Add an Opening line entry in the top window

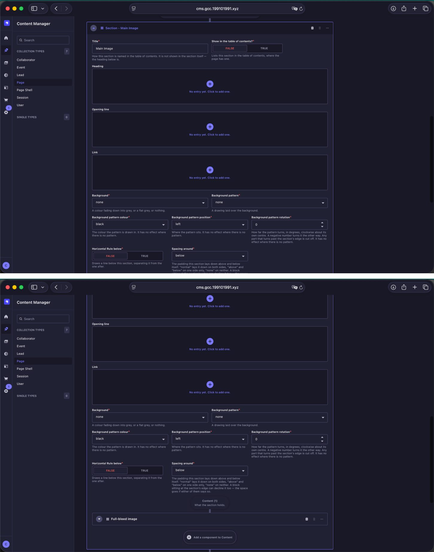210,127
